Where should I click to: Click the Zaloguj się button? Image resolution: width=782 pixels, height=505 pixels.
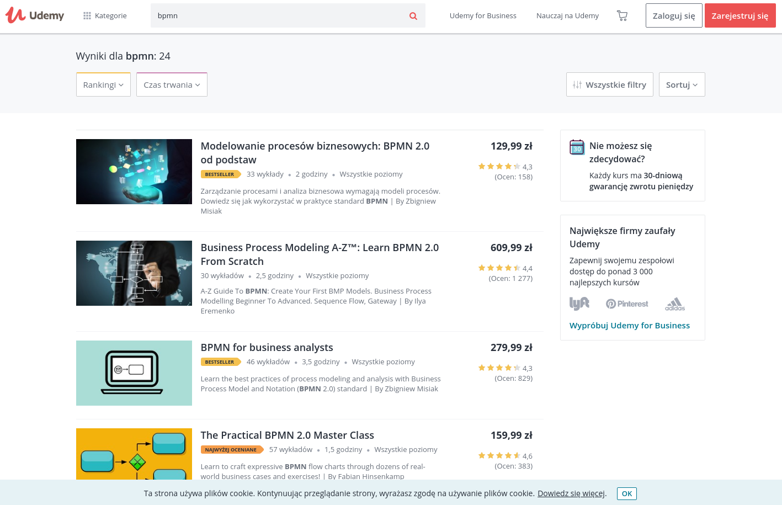point(674,15)
